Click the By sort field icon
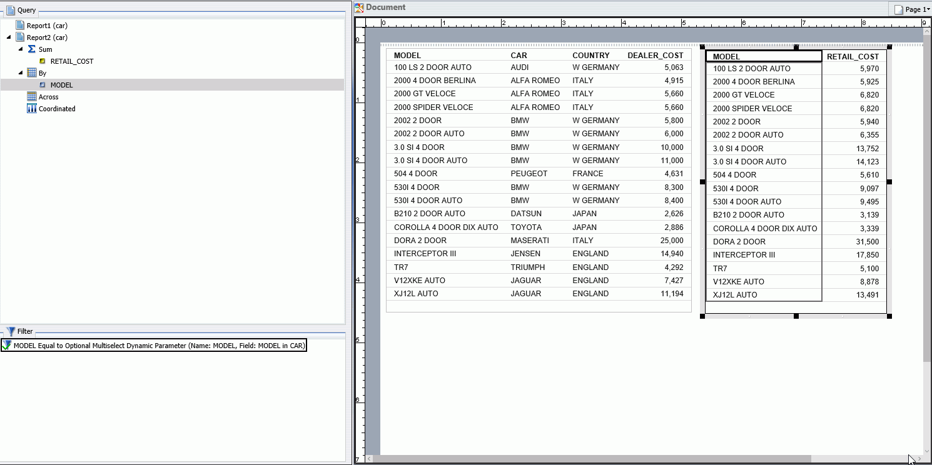The width and height of the screenshot is (932, 465). (x=30, y=72)
